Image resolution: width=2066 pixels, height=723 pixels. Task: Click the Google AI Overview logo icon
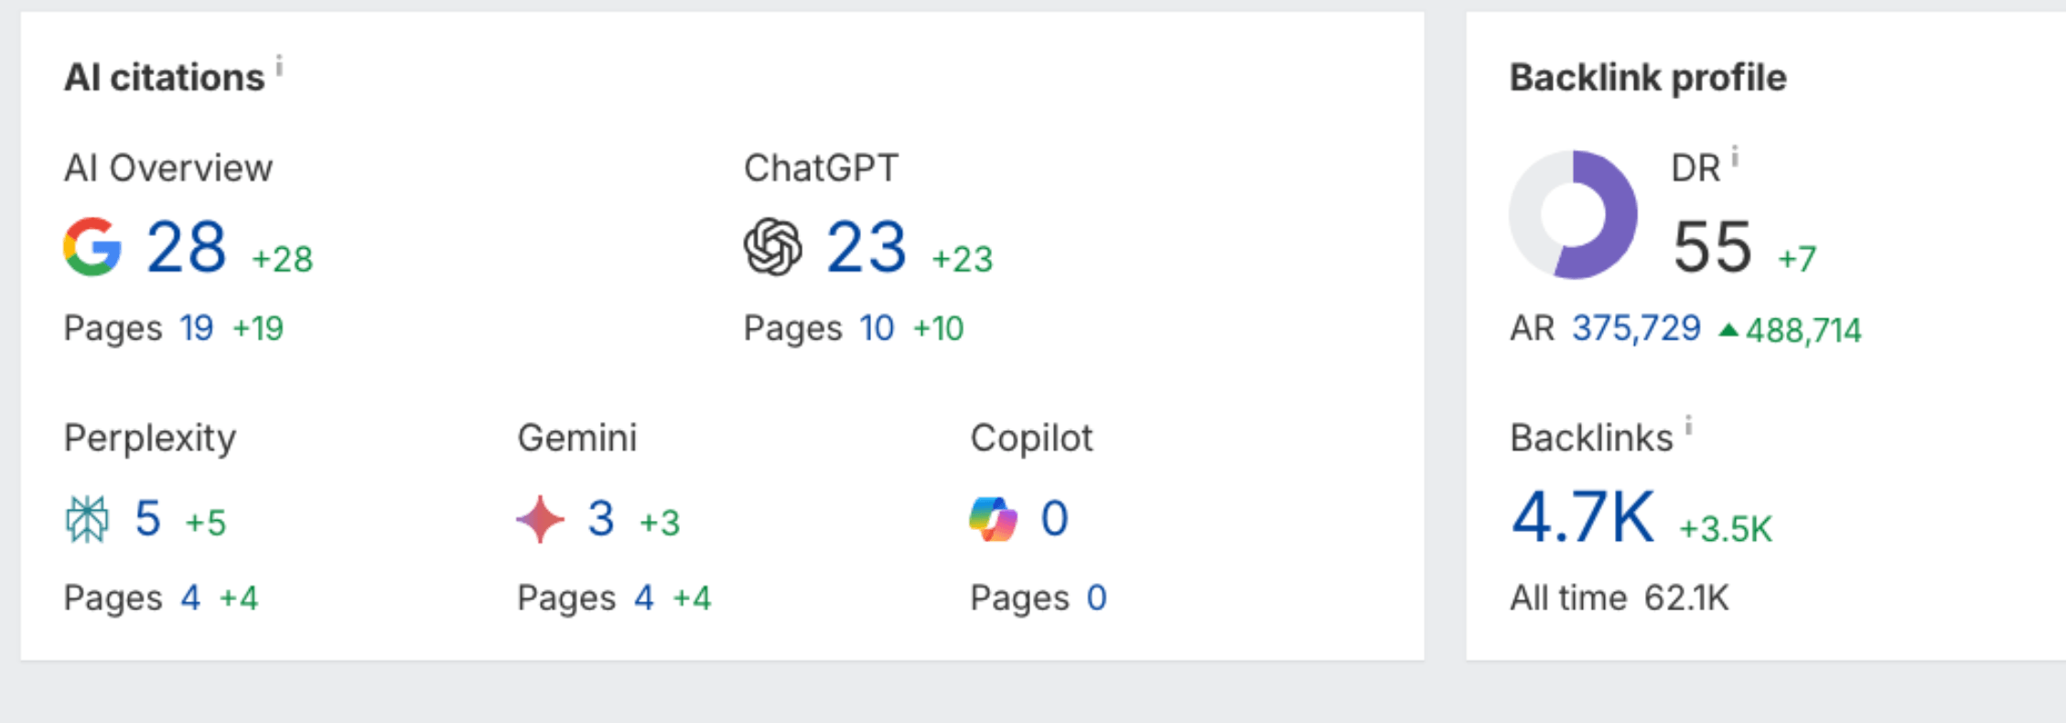92,247
